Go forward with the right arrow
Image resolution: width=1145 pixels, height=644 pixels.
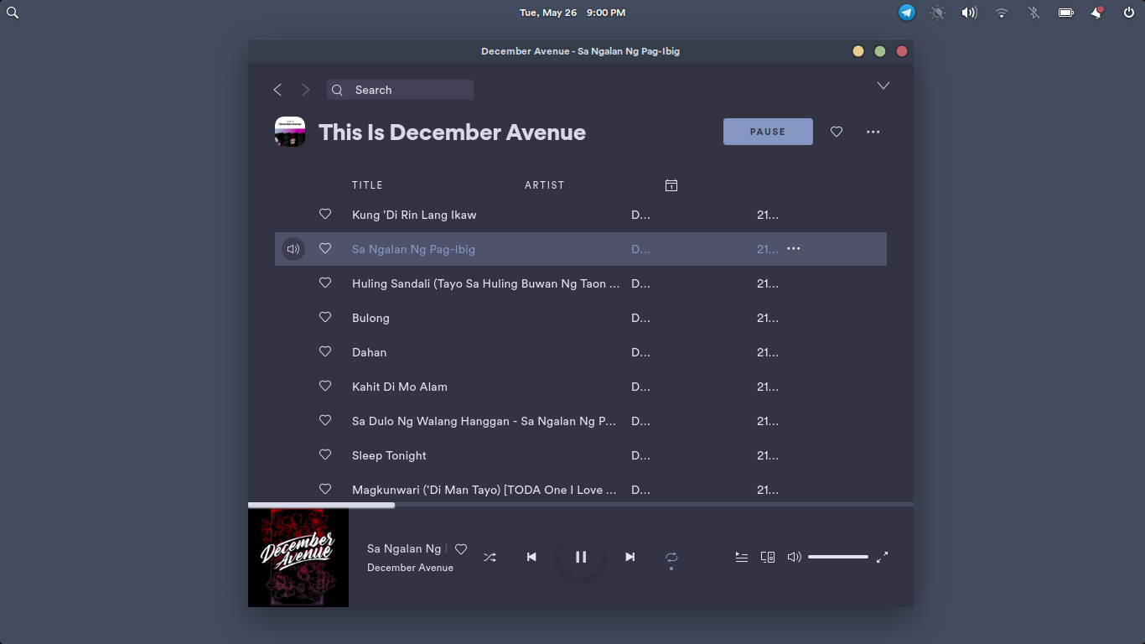click(306, 90)
